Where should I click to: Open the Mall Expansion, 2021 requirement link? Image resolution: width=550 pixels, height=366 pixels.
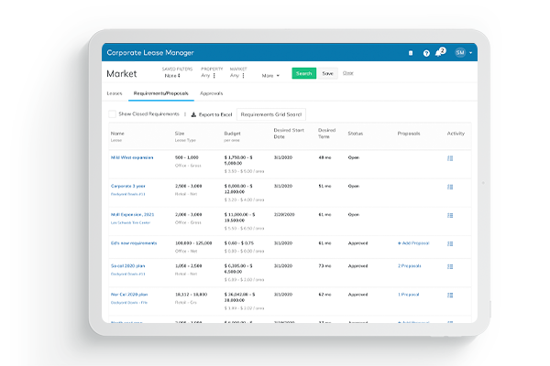(132, 214)
